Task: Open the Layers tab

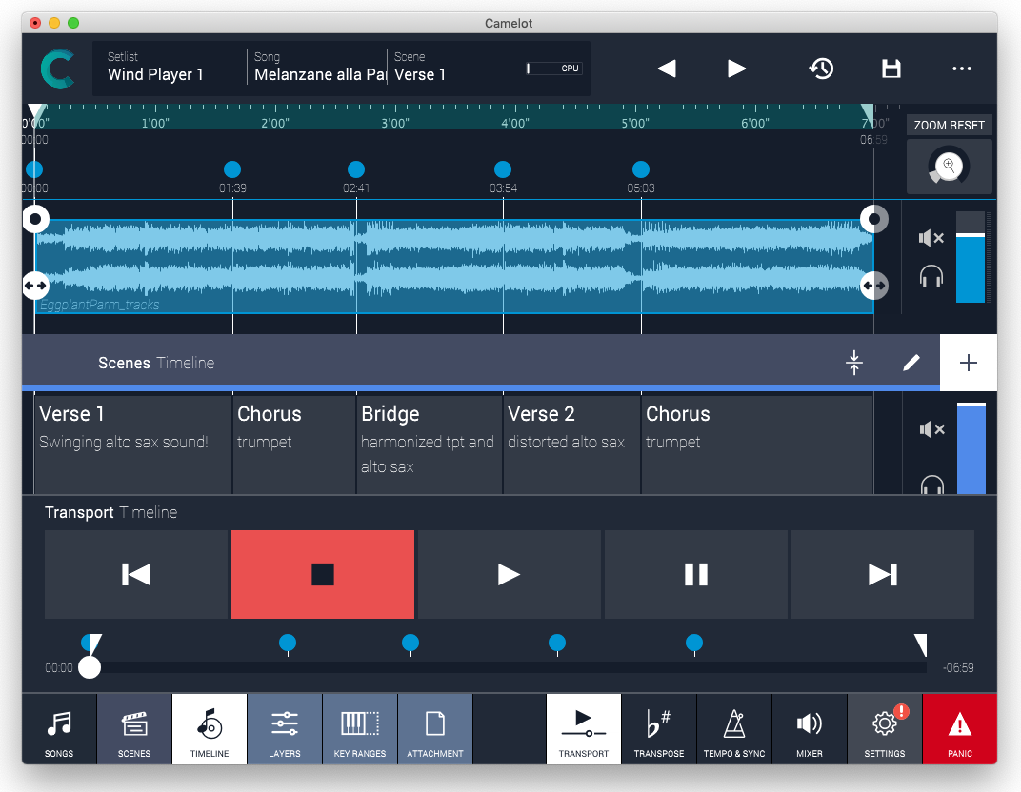Action: 285,730
